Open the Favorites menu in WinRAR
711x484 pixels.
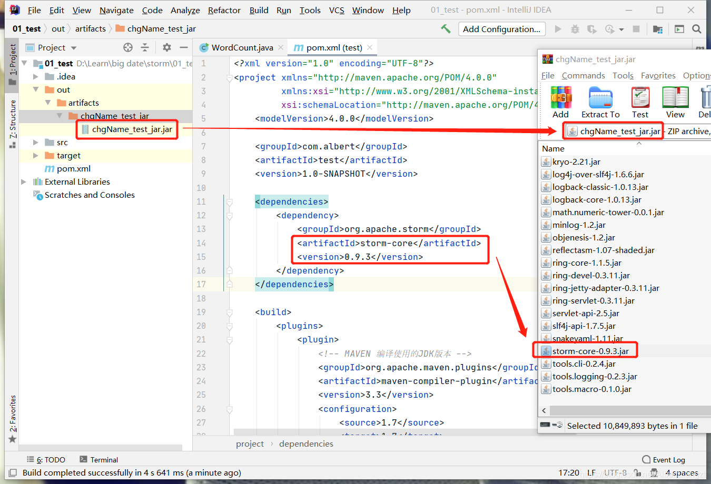(x=658, y=75)
